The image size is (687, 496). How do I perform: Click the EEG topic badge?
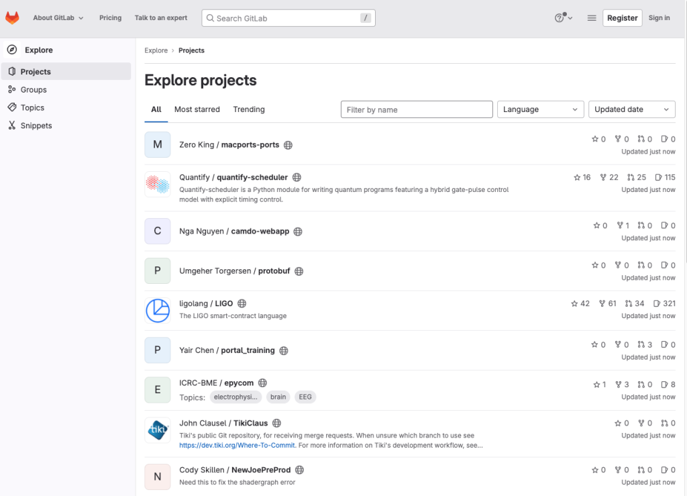click(x=305, y=397)
